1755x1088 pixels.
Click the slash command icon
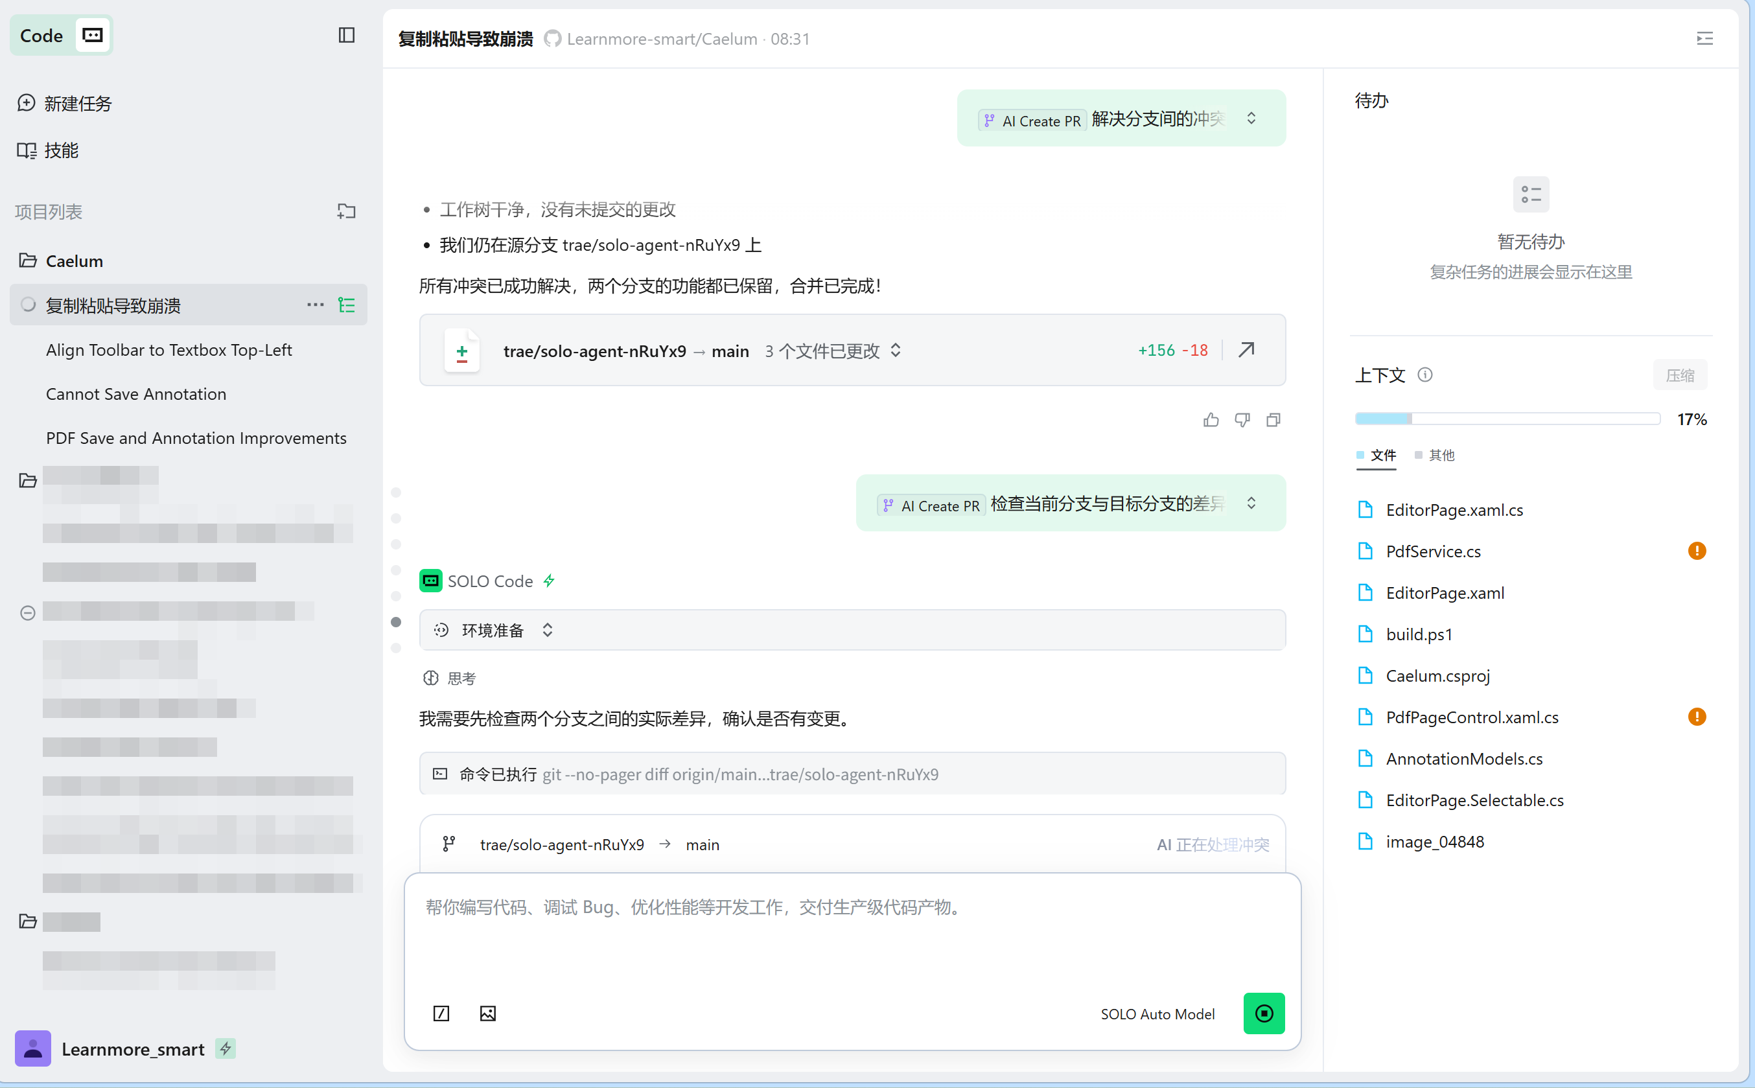(441, 1013)
